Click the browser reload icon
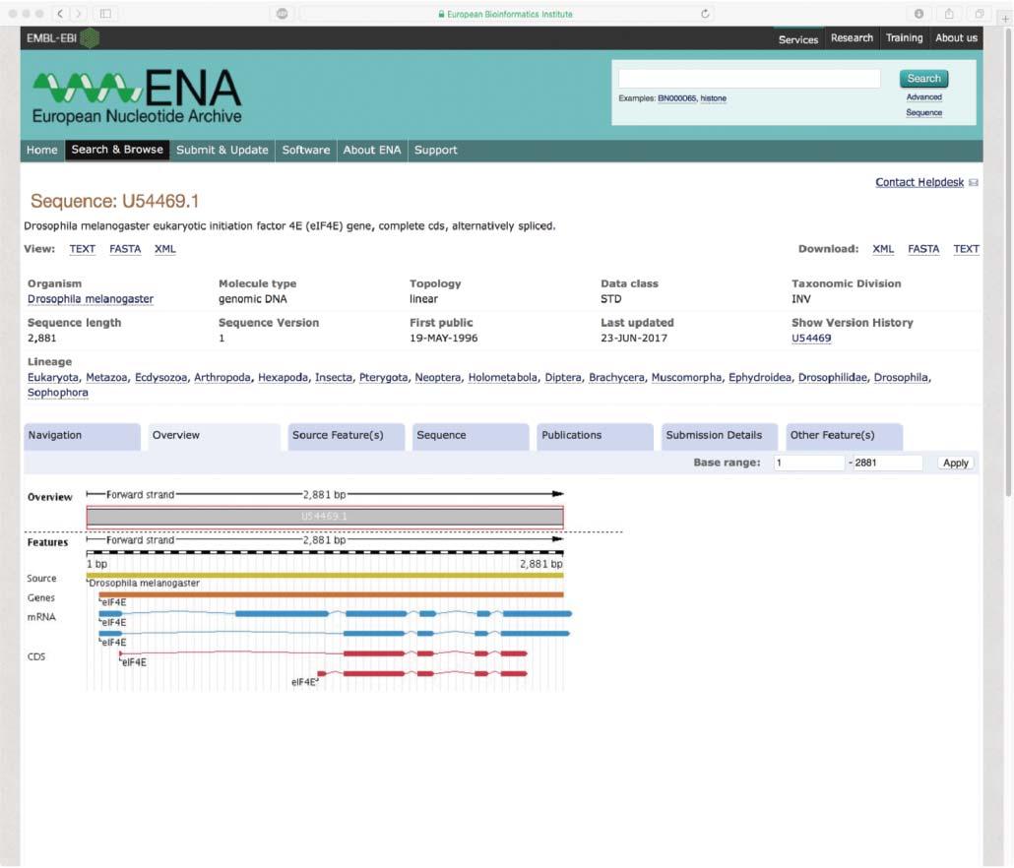 click(705, 14)
